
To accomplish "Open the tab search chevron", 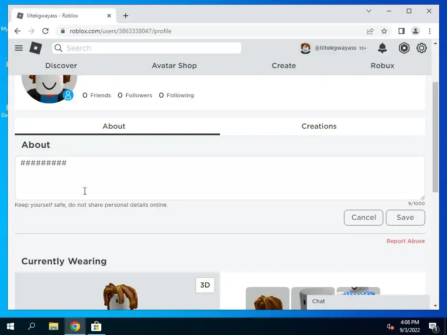I will [368, 11].
